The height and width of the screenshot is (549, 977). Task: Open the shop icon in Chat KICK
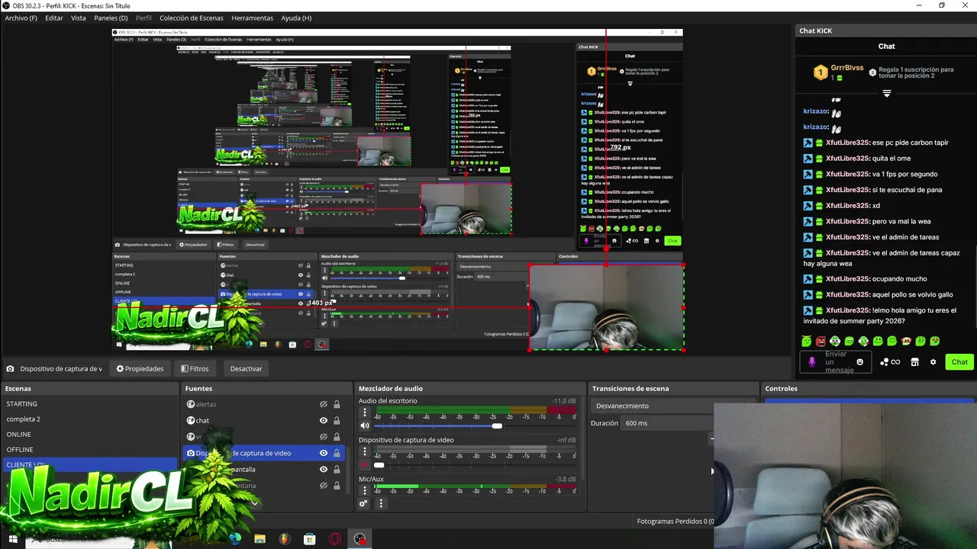point(914,361)
